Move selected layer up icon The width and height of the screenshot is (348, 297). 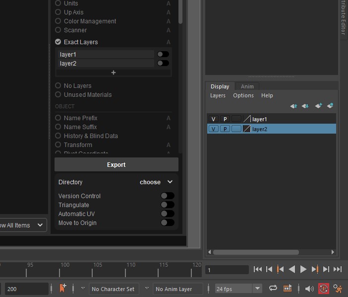293,106
